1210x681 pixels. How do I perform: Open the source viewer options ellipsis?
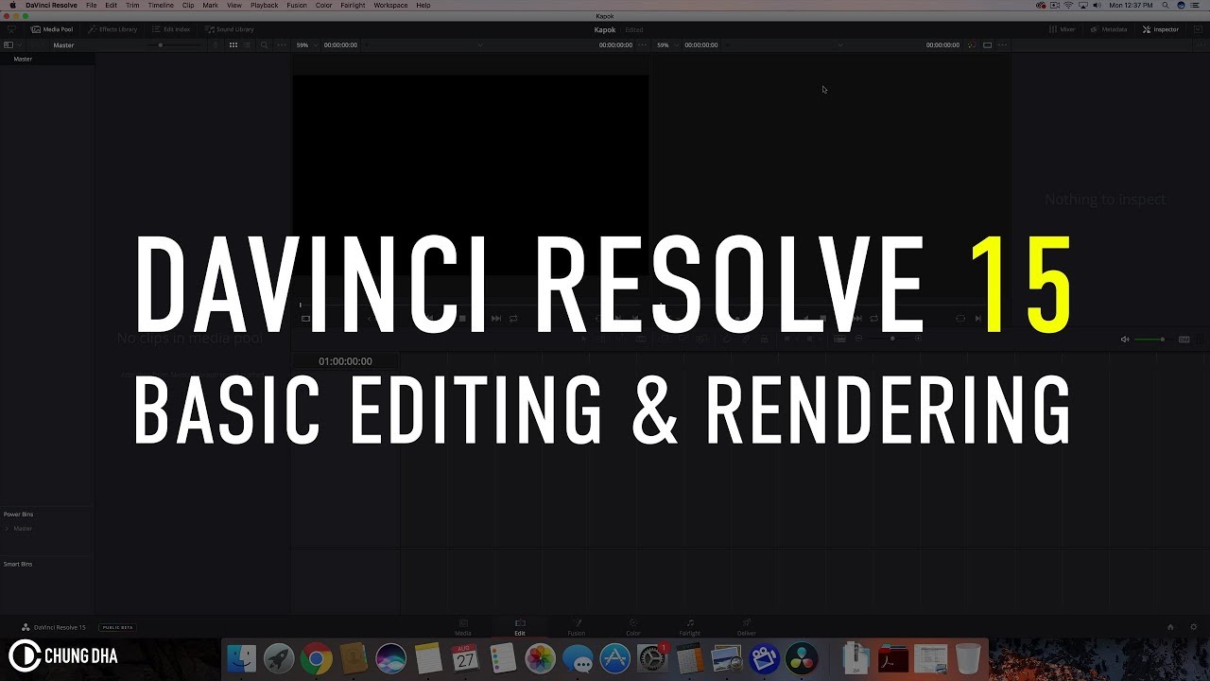coord(640,45)
